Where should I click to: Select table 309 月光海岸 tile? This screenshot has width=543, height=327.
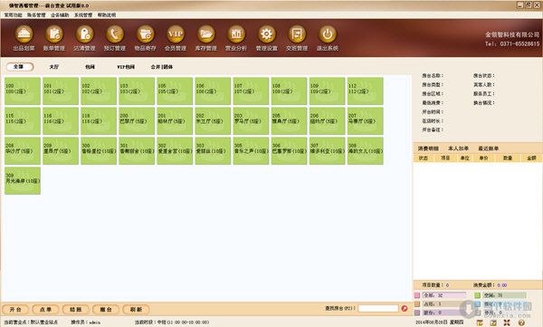[23, 180]
